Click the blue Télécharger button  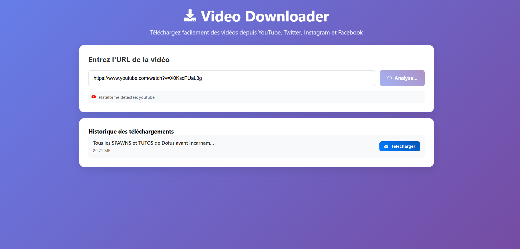(x=400, y=146)
